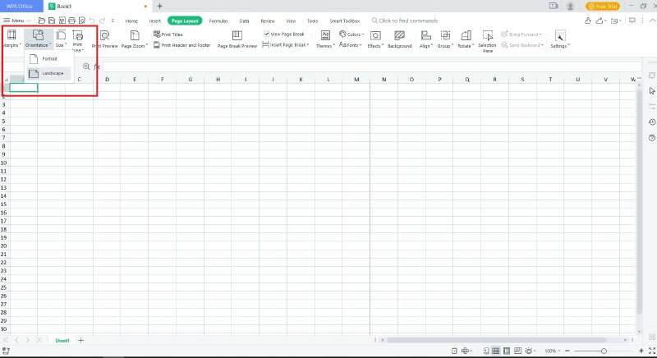The width and height of the screenshot is (657, 358).
Task: Click Print Titles
Action: [168, 34]
